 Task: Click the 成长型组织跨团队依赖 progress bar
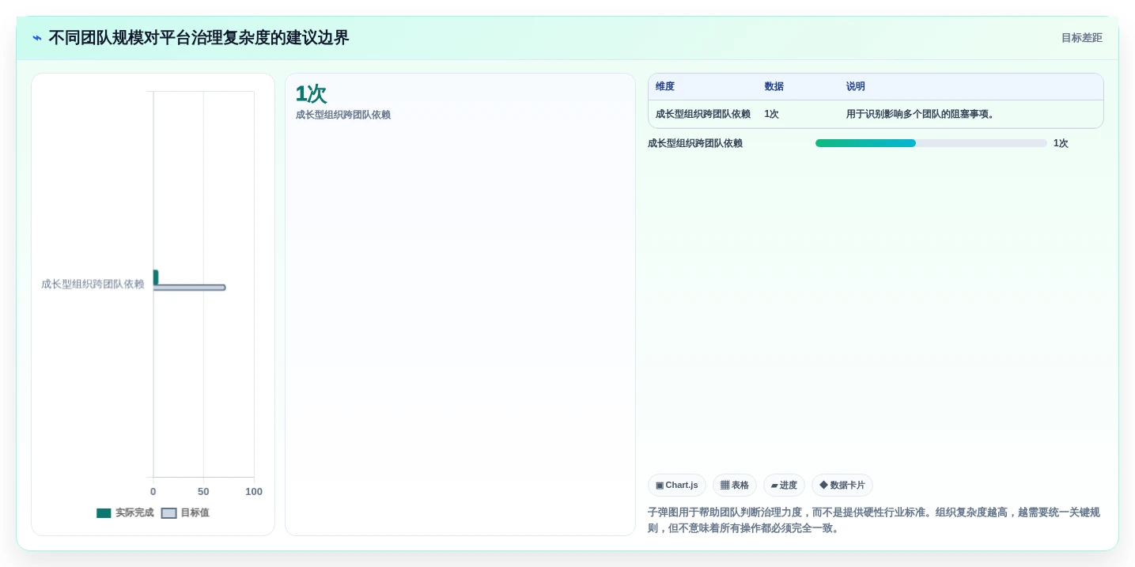coord(931,143)
